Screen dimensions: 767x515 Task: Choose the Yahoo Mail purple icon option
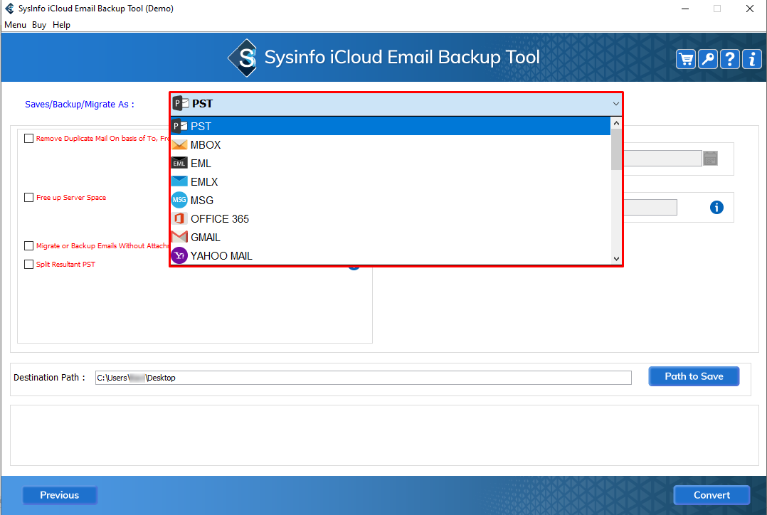(179, 256)
